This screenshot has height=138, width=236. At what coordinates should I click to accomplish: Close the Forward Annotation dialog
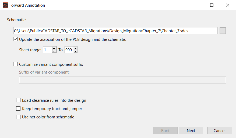(x=228, y=5)
